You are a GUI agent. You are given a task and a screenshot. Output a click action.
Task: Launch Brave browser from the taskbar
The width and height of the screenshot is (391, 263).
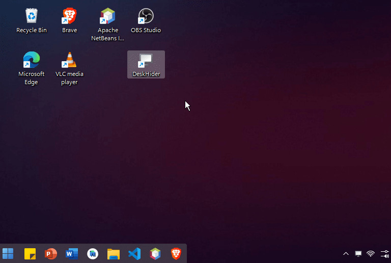(x=176, y=254)
